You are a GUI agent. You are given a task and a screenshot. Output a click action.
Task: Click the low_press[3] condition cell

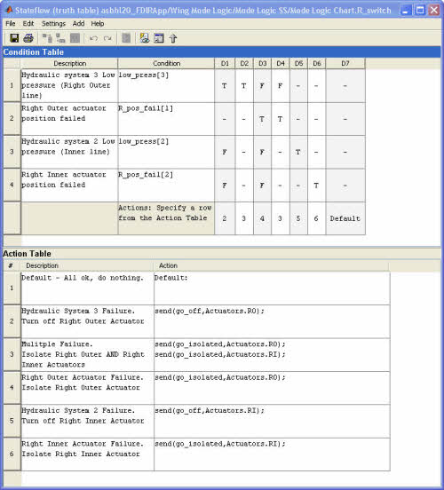click(x=166, y=85)
